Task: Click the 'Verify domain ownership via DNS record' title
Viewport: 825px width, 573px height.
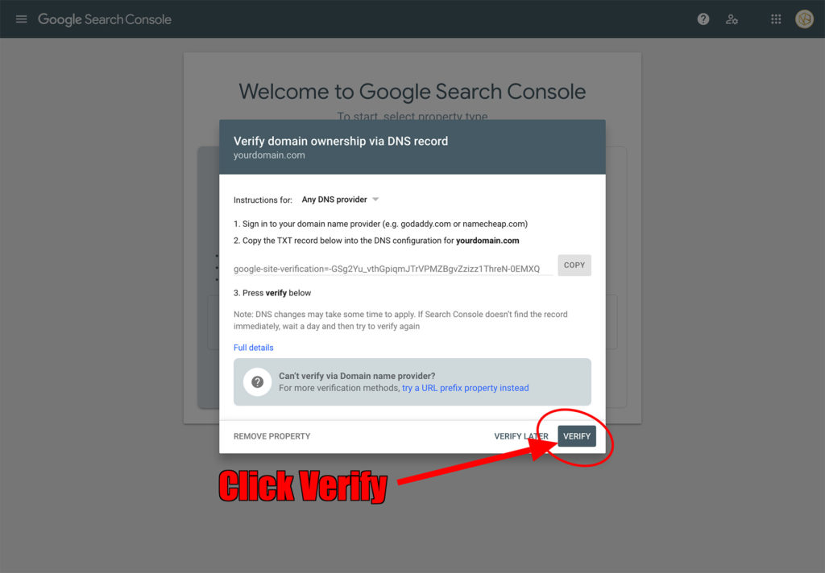Action: pyautogui.click(x=341, y=141)
